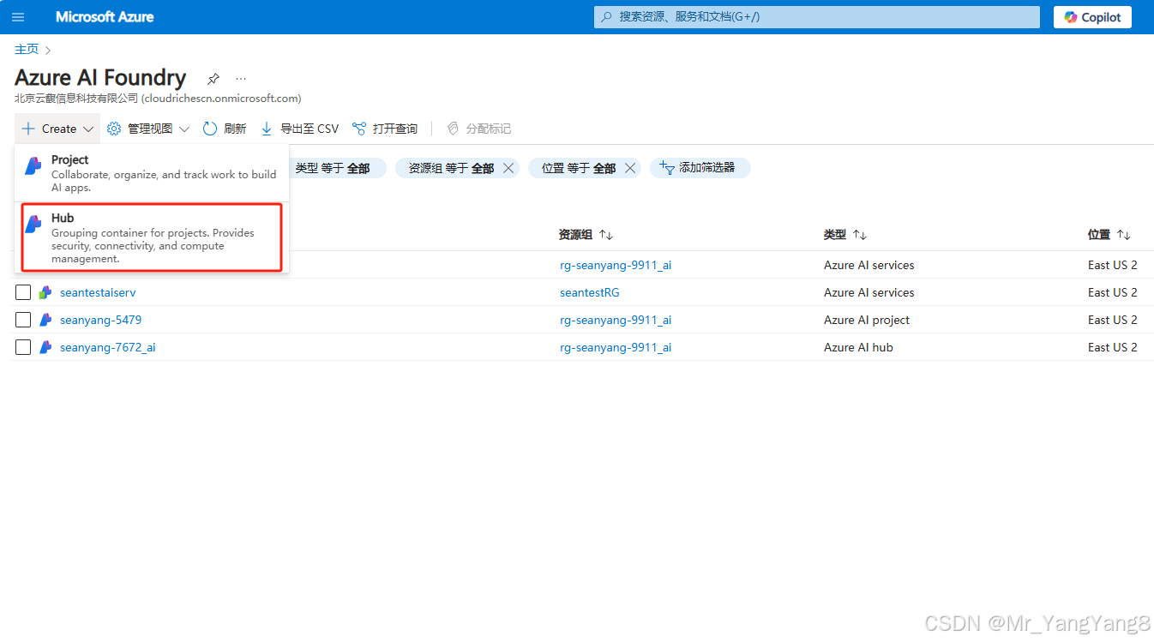Click the Hub menu item icon
1154x642 pixels.
click(x=33, y=225)
